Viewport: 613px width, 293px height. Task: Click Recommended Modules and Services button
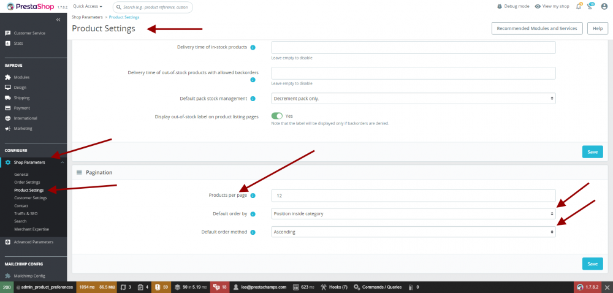(537, 29)
